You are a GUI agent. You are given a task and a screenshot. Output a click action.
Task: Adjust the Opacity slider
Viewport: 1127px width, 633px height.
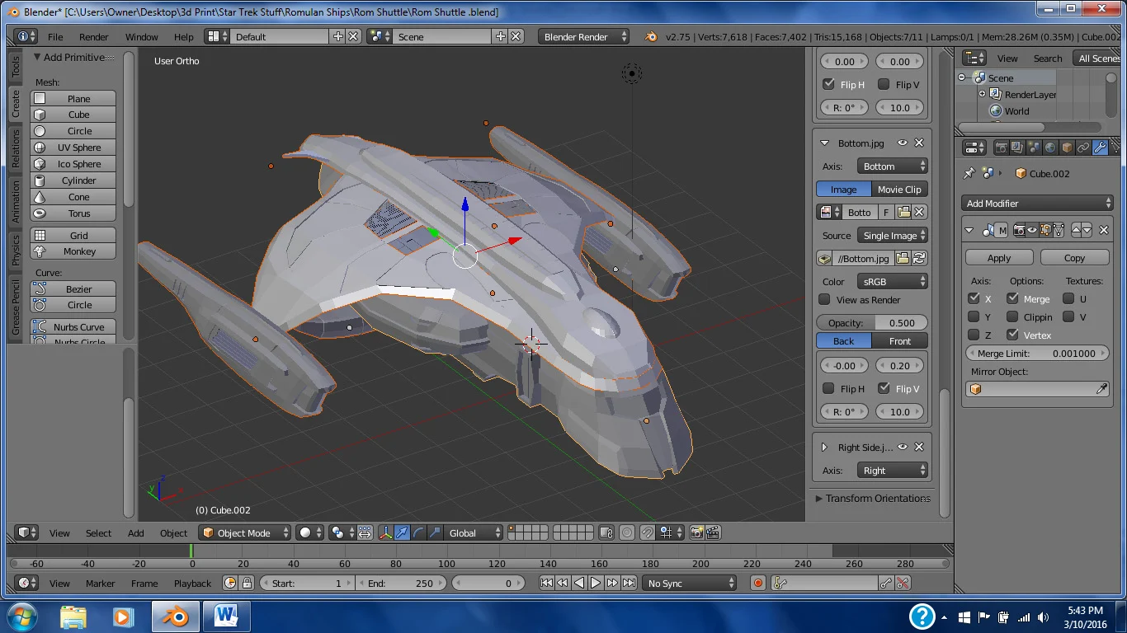pyautogui.click(x=872, y=323)
